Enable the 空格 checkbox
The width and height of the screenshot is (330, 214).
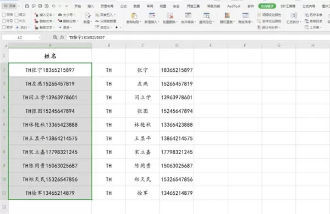click(4, 15)
